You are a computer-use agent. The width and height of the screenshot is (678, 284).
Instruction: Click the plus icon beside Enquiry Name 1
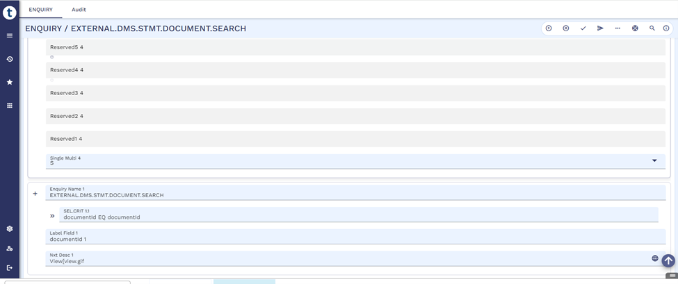pyautogui.click(x=35, y=194)
